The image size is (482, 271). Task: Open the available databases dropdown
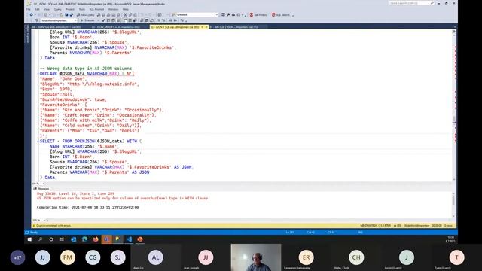point(59,20)
